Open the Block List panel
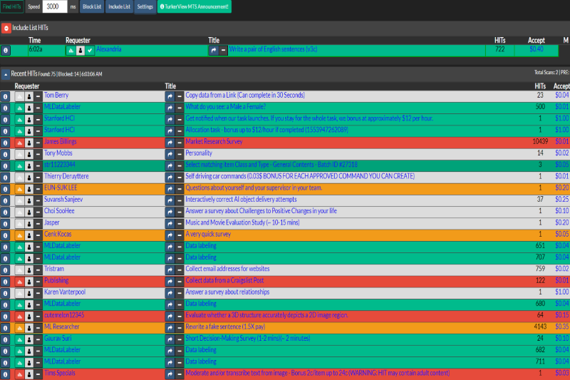Viewport: 570px width, 380px height. 91,6
